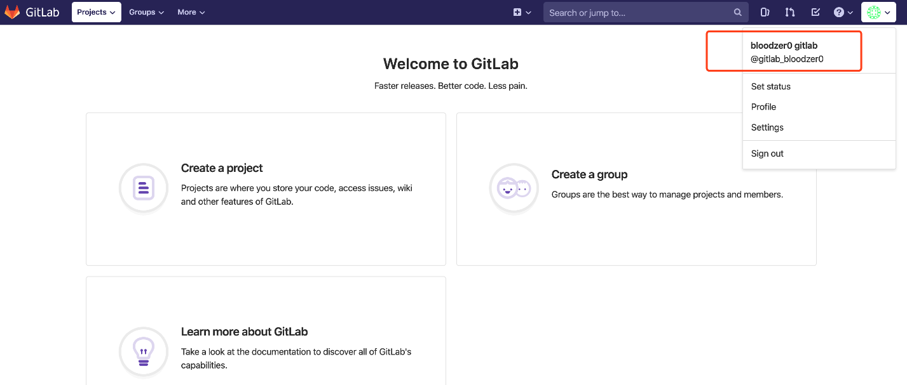
Task: Click the @gitlab_bloodzer0 handle
Action: point(787,59)
